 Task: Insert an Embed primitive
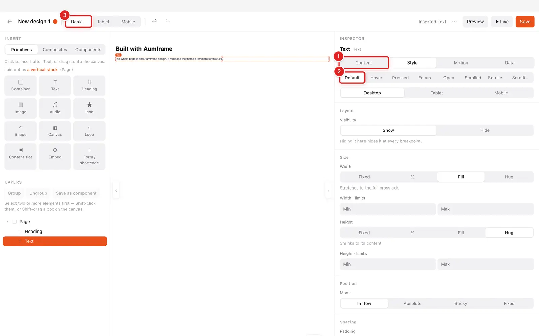55,157
